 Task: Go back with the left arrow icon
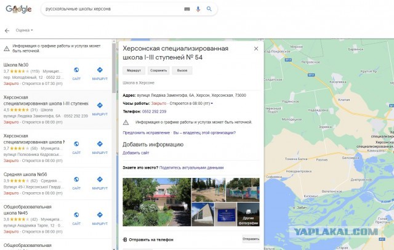click(7, 30)
